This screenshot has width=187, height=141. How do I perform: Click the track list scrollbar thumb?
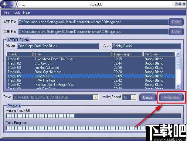coord(178,63)
